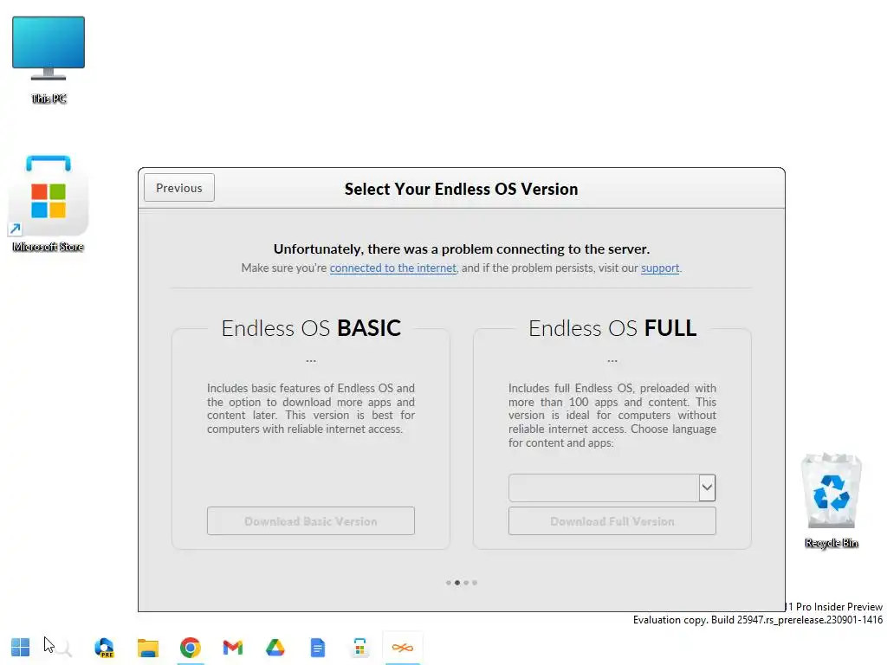Open Microsoft Store taskbar icon
This screenshot has width=887, height=665.
[359, 648]
